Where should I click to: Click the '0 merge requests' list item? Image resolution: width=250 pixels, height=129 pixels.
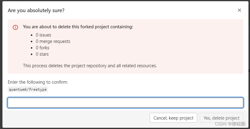[53, 41]
